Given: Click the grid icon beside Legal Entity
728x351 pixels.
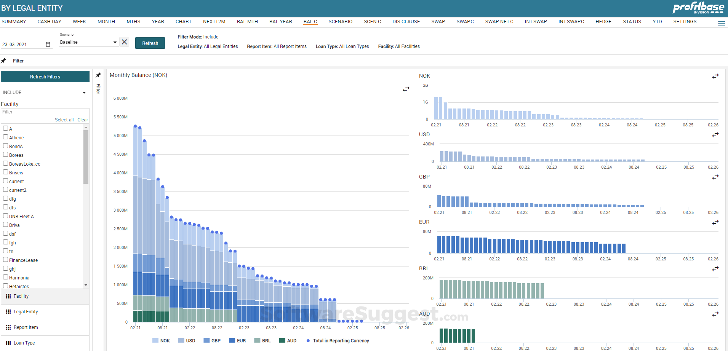Looking at the screenshot, I should click(x=8, y=312).
